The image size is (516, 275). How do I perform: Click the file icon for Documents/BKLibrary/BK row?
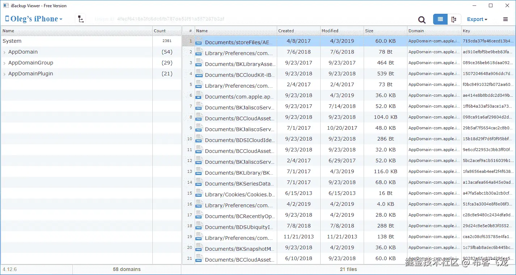click(x=199, y=171)
